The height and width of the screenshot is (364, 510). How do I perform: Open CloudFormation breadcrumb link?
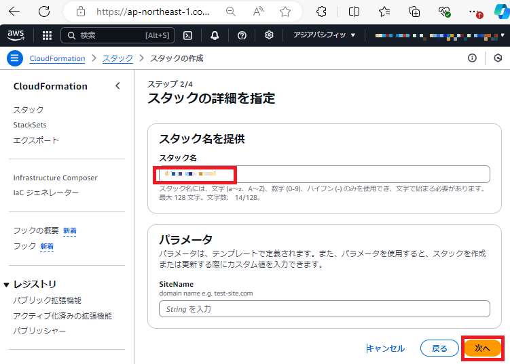[x=57, y=58]
